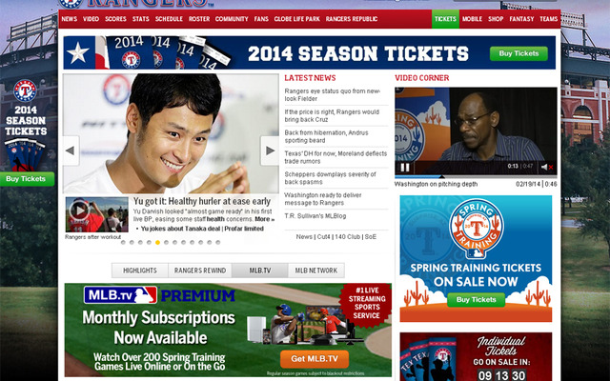Read 'Rangers would bring back Cruz' story
The width and height of the screenshot is (610, 381).
[x=332, y=116]
